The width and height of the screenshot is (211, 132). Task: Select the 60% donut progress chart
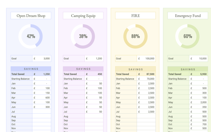pyautogui.click(x=188, y=36)
